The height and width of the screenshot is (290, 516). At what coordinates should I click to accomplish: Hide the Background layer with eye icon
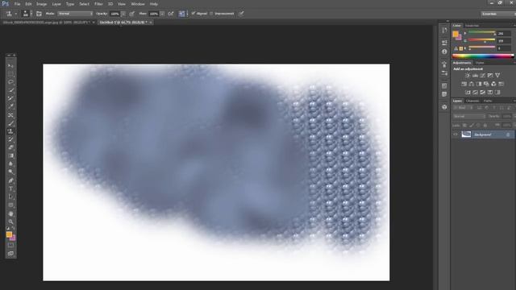click(x=456, y=135)
